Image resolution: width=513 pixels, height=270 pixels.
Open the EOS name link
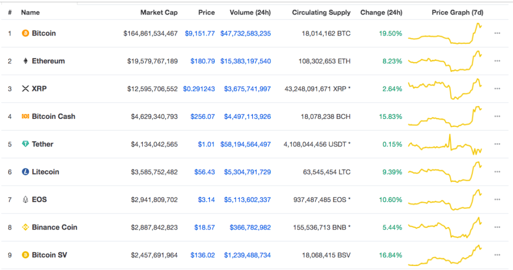(39, 199)
